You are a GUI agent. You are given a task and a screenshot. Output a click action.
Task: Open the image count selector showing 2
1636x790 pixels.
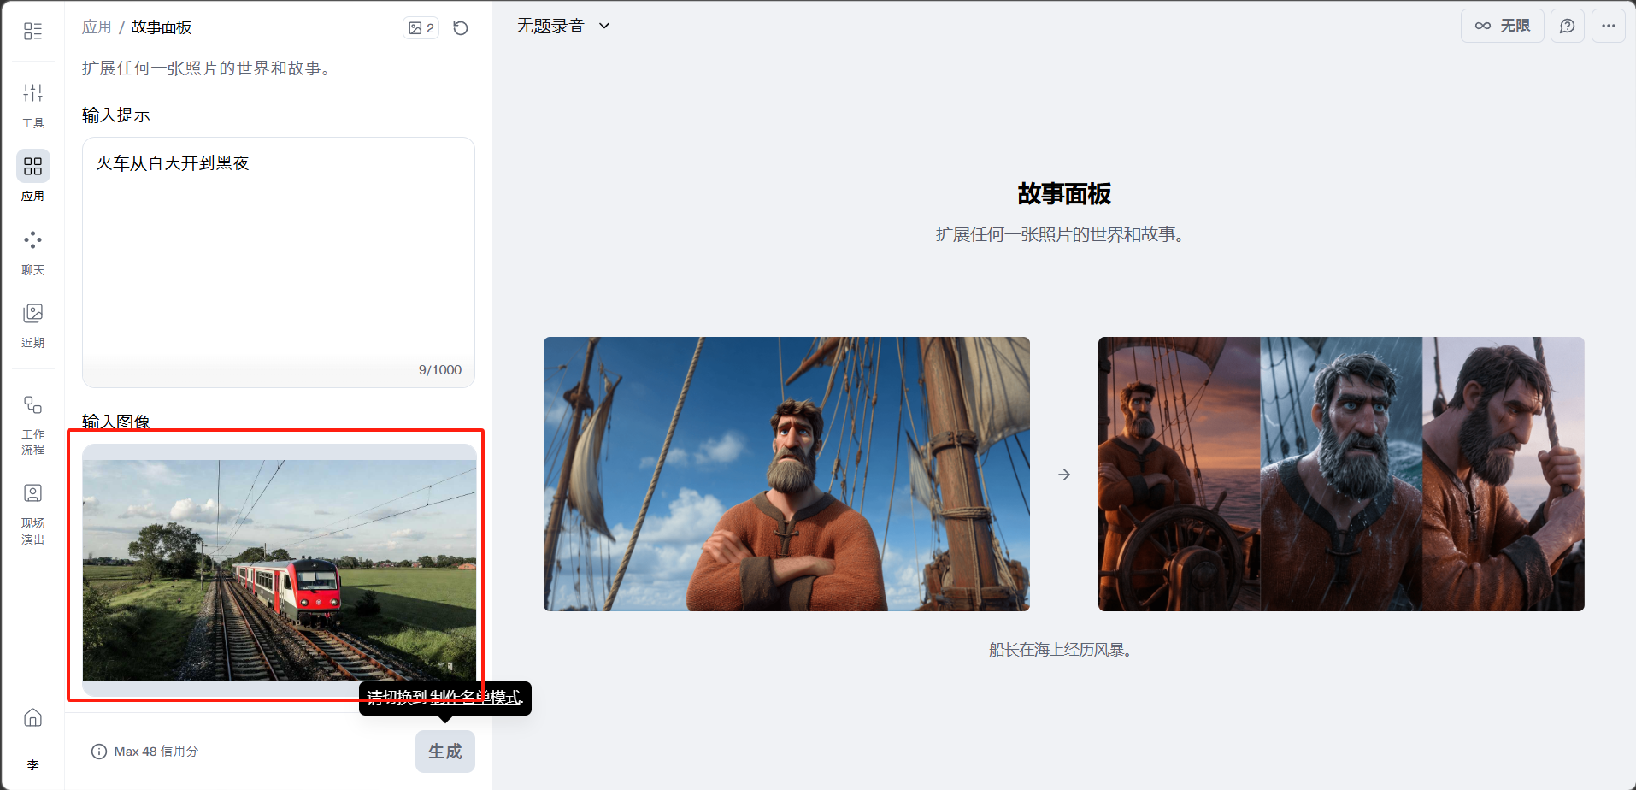(x=421, y=28)
